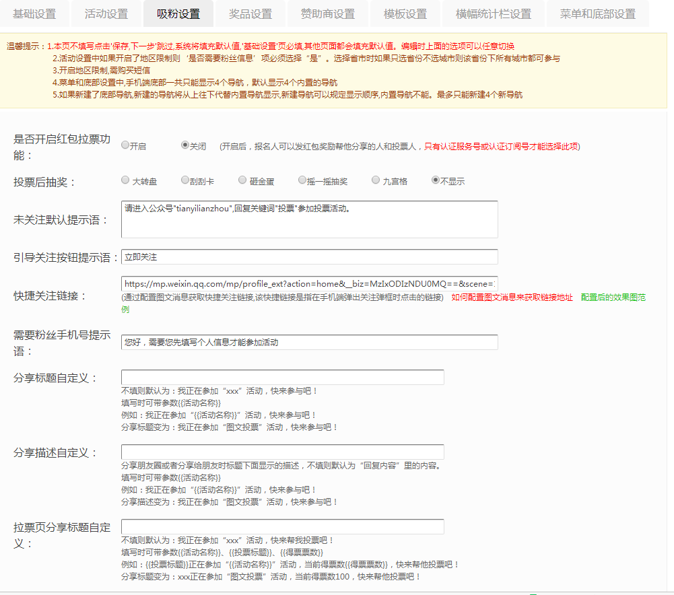
Task: Go to the 菜单和底部设置 tab
Action: pyautogui.click(x=597, y=14)
